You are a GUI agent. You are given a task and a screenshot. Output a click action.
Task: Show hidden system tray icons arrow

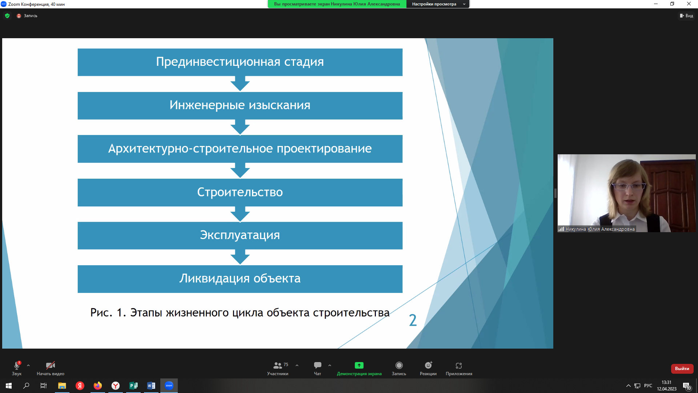628,386
